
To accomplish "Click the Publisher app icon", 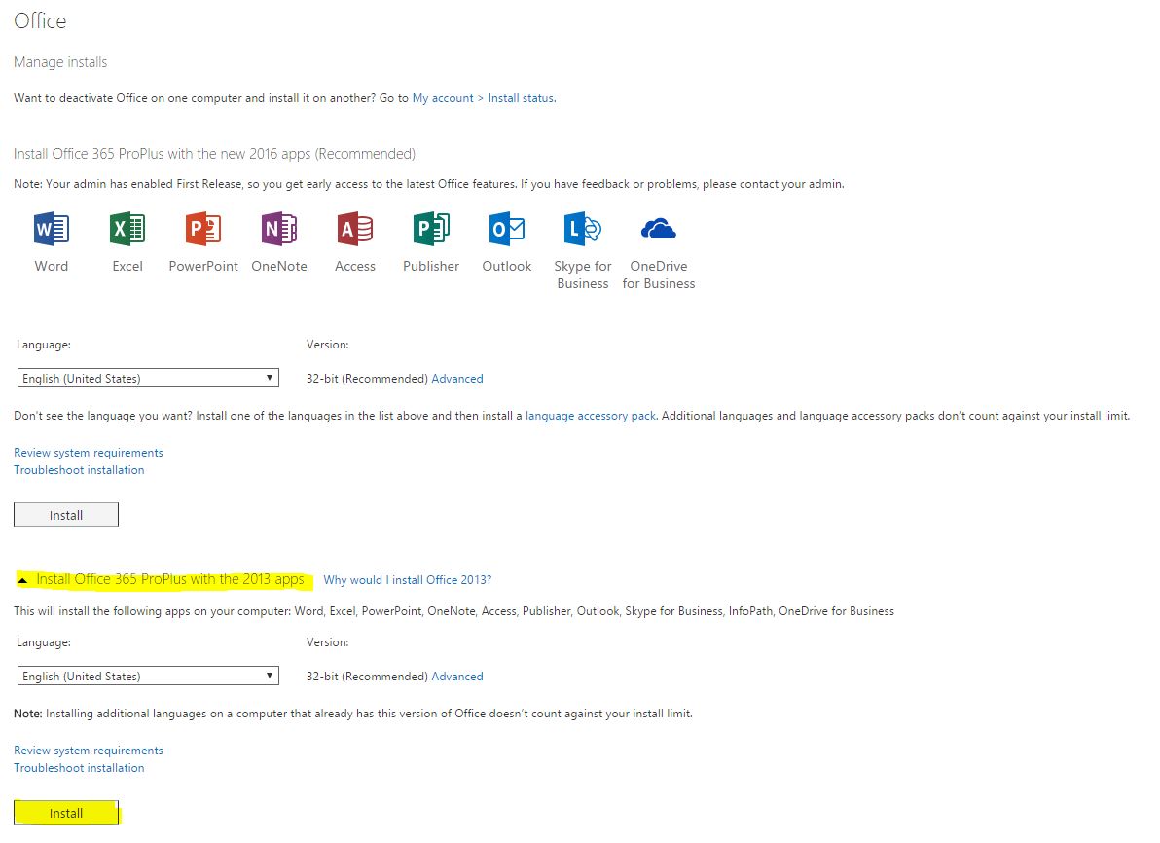I will 431,229.
